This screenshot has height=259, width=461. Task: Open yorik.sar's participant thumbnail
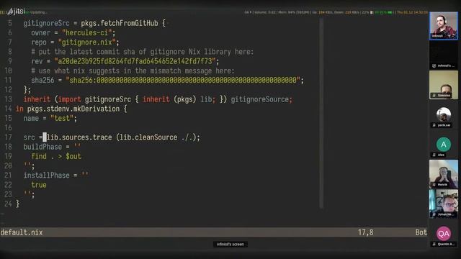[444, 115]
